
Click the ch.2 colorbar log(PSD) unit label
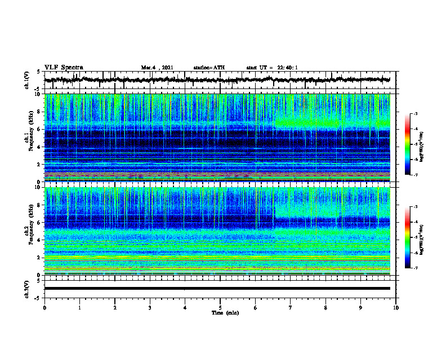click(x=422, y=240)
